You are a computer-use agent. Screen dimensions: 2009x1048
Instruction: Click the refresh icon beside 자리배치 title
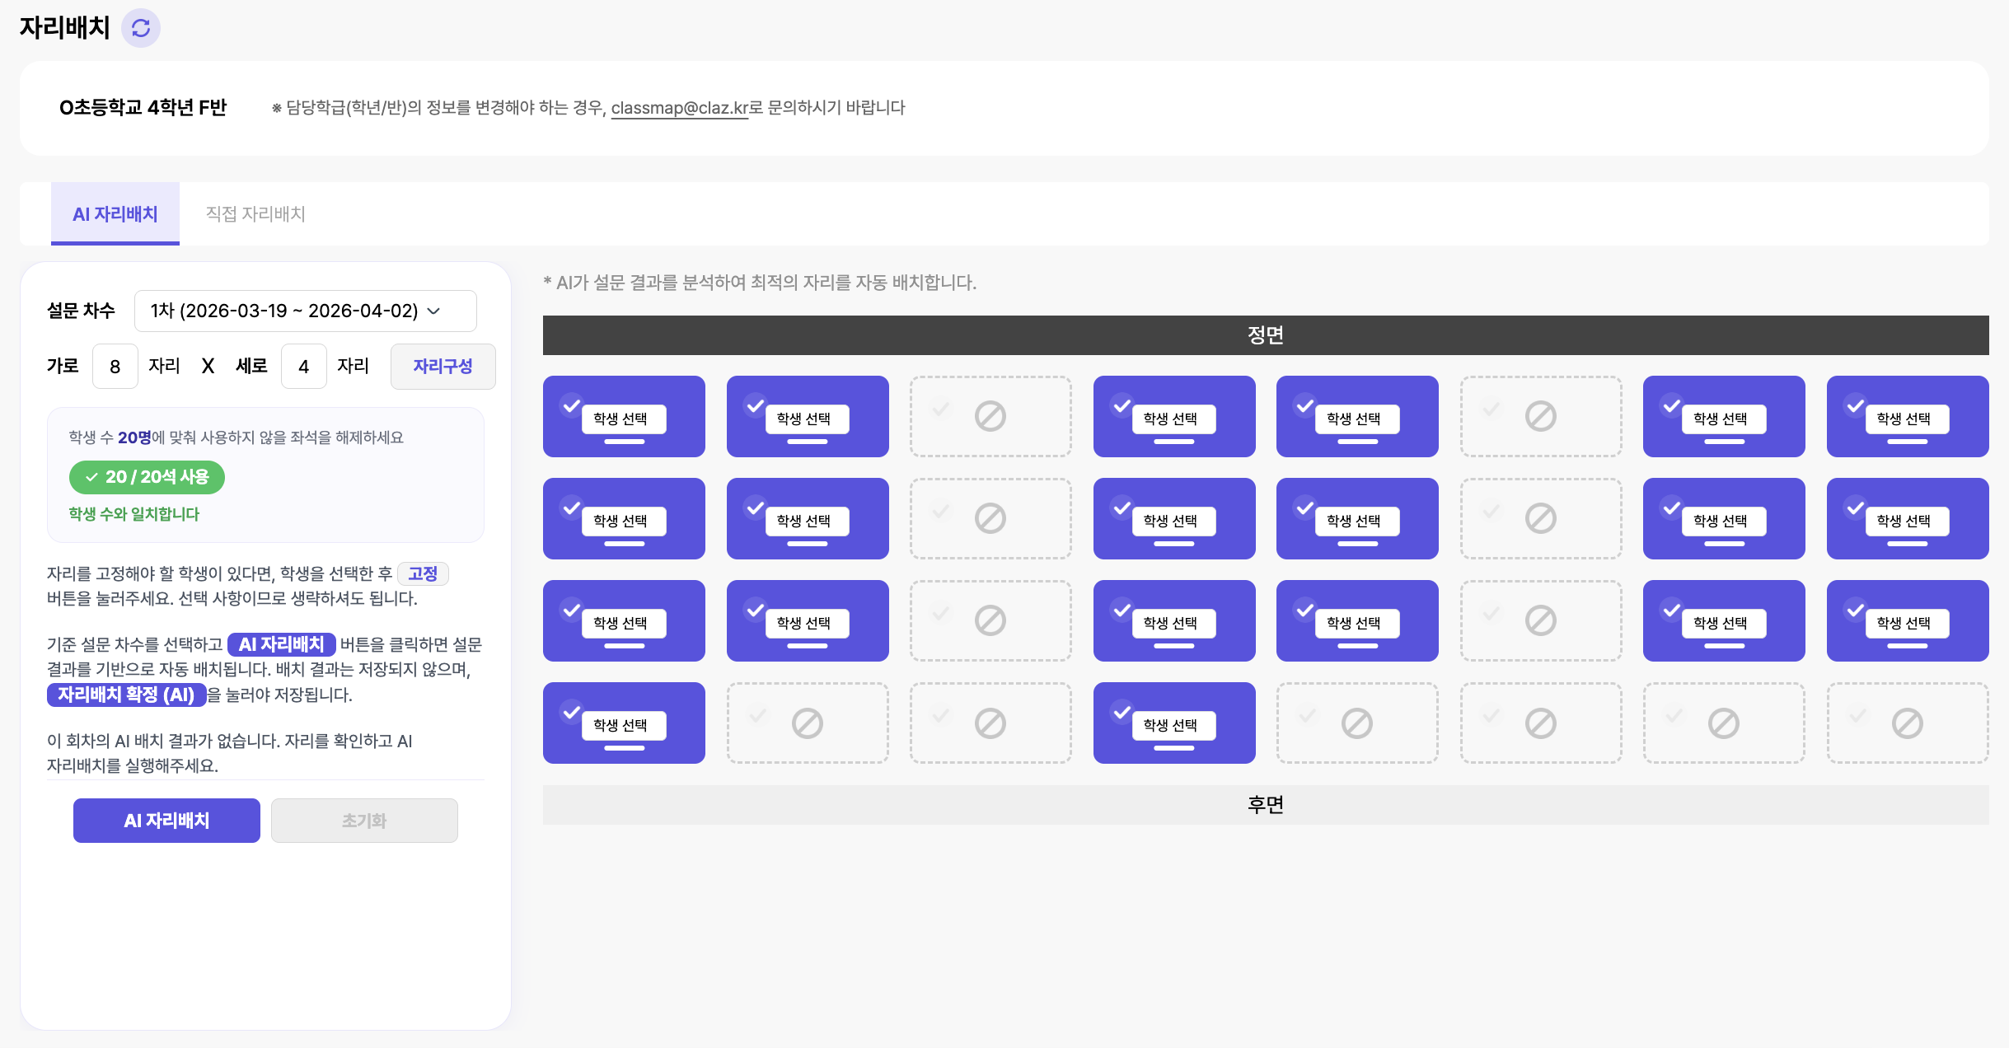141,28
